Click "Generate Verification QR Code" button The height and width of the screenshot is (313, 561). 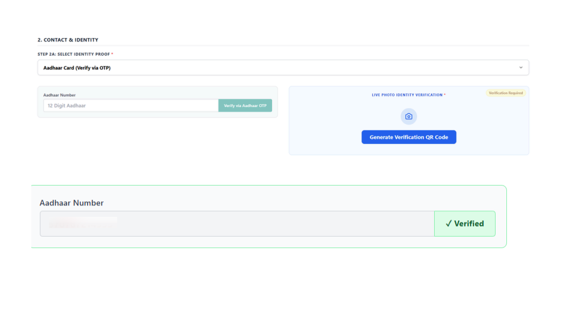pyautogui.click(x=409, y=137)
